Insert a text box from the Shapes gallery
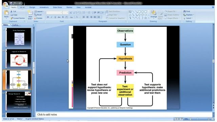This screenshot has width=217, height=122. (x=130, y=12)
